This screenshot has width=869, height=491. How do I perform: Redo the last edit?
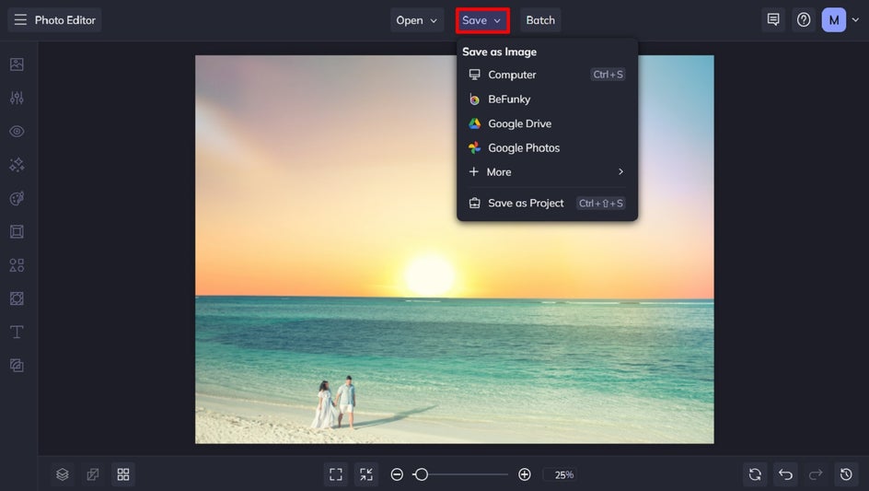point(816,474)
